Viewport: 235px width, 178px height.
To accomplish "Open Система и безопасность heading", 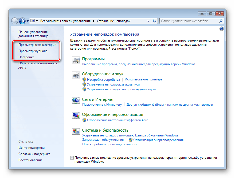I will [105, 130].
